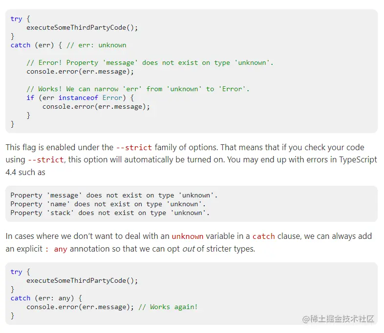Click the 稀土掘金技术社区 watermark
384x333 pixels.
[x=338, y=319]
